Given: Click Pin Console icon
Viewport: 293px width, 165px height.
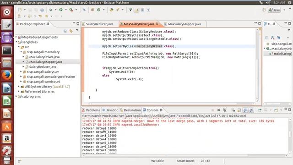Looking at the screenshot, I should point(260,110).
